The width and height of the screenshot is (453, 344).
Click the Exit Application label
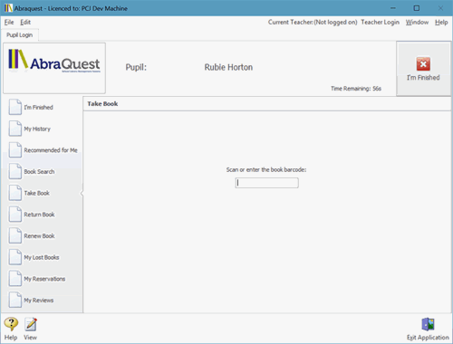coord(428,338)
